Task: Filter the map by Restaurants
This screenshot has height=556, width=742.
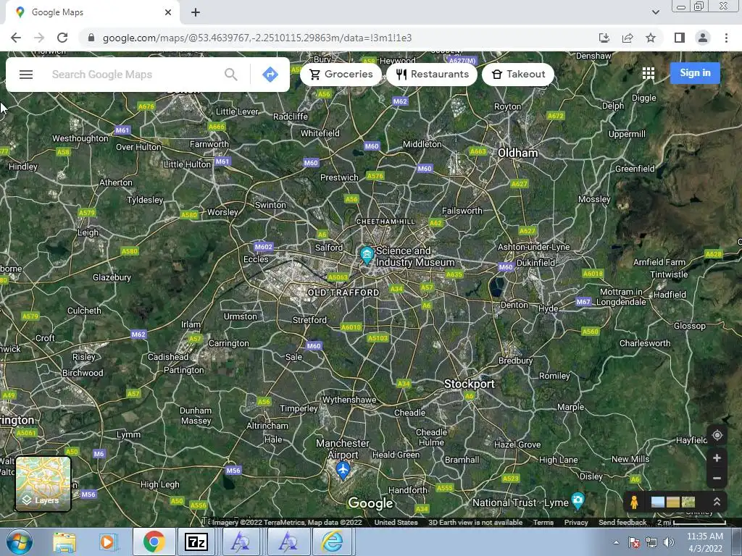Action: pyautogui.click(x=432, y=75)
